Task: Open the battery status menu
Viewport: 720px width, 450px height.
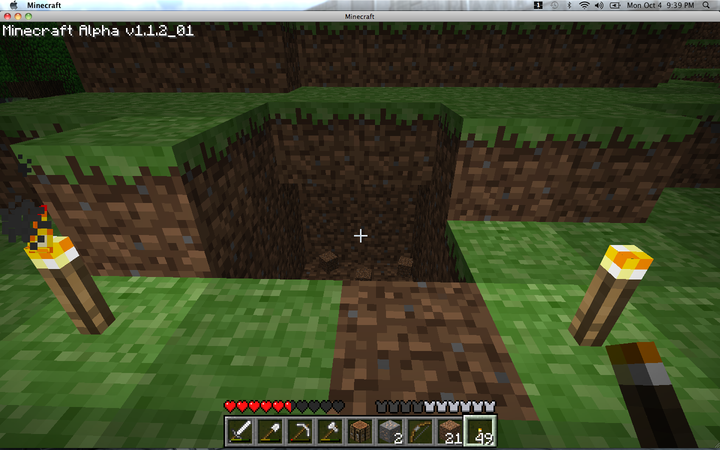Action: pyautogui.click(x=615, y=5)
